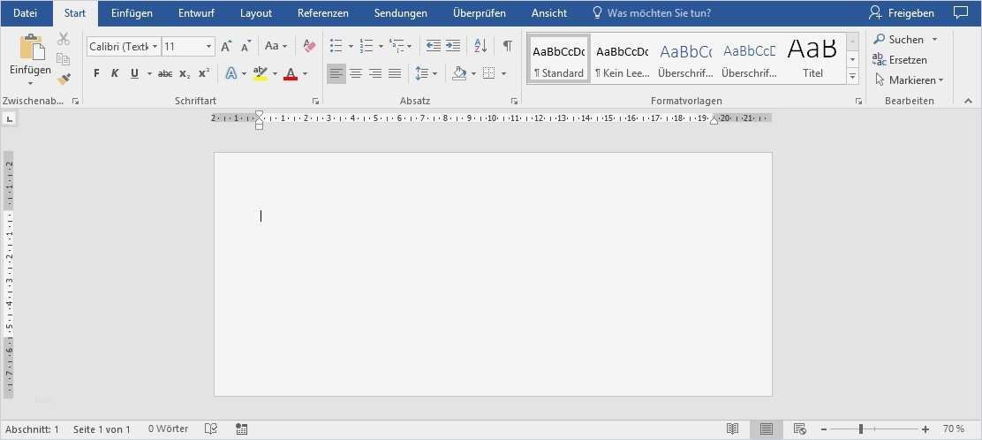Open proofing status icon in status bar
Image resolution: width=982 pixels, height=440 pixels.
211,429
